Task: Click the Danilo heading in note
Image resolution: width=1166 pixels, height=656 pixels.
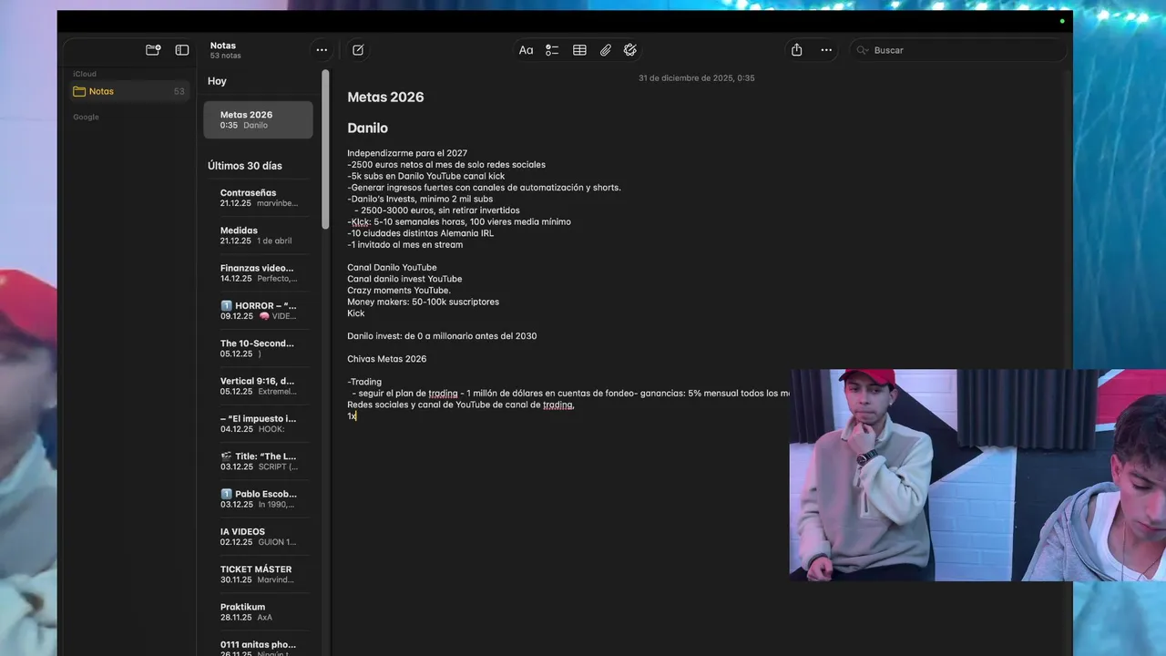Action: [x=367, y=128]
